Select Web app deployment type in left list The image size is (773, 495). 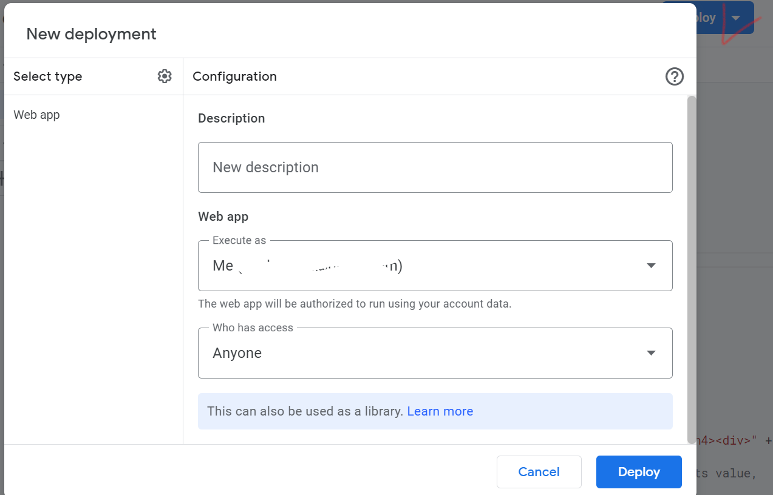coord(37,115)
